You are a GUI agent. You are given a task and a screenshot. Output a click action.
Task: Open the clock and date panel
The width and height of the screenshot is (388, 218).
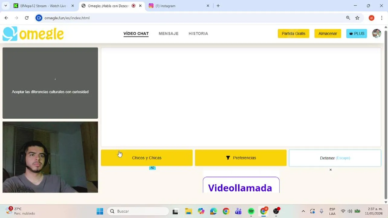pos(374,211)
